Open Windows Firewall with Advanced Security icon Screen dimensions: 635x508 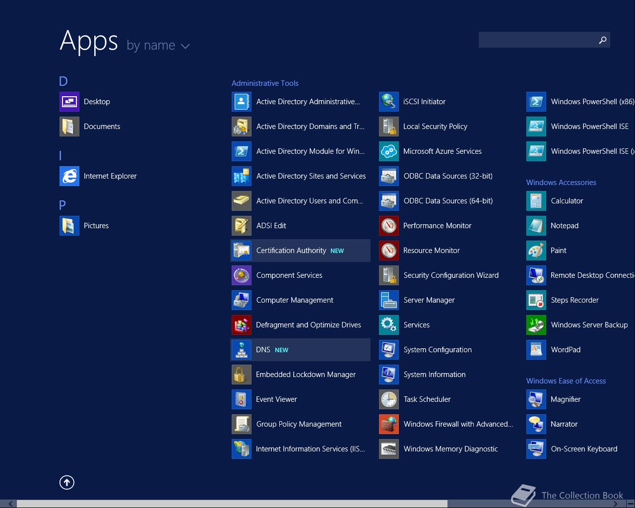(x=389, y=424)
